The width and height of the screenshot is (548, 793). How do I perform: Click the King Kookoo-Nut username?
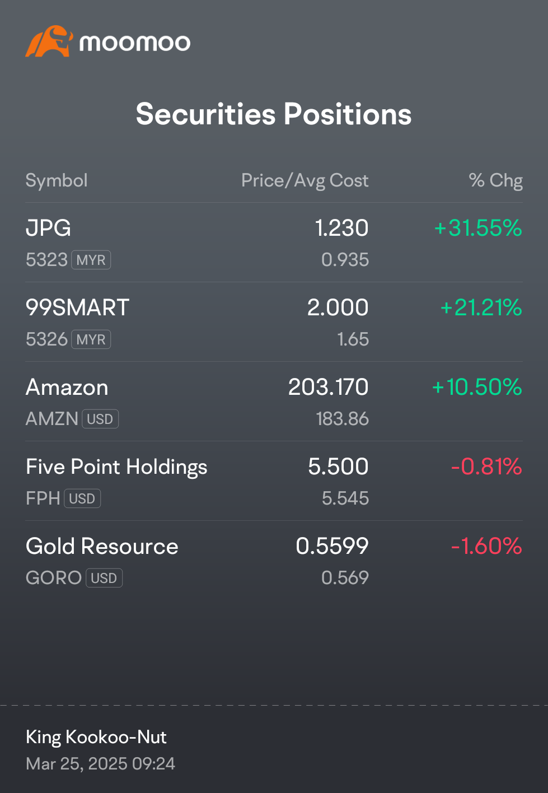click(96, 737)
